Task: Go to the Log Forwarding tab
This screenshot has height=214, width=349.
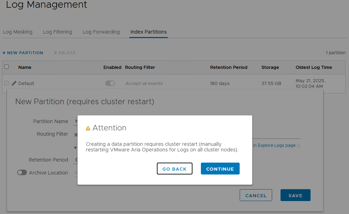Action: (101, 32)
